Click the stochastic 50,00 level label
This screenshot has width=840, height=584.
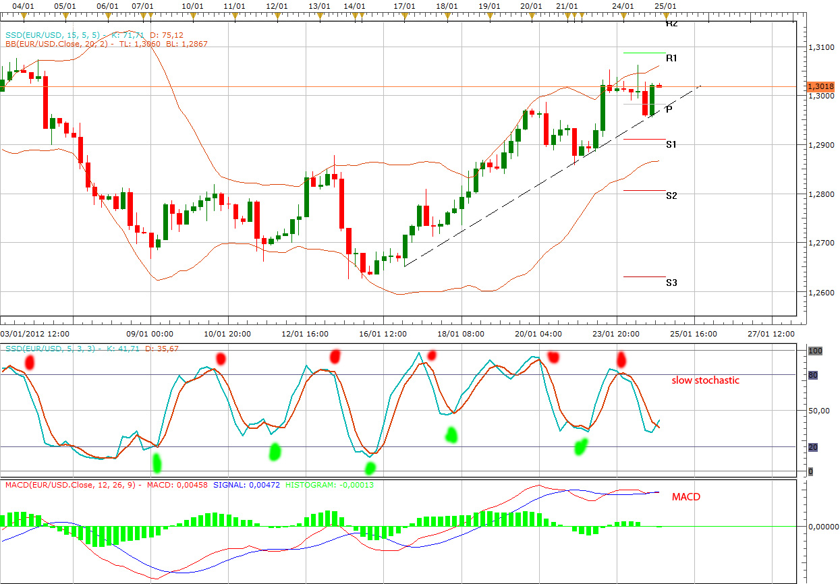click(x=818, y=411)
